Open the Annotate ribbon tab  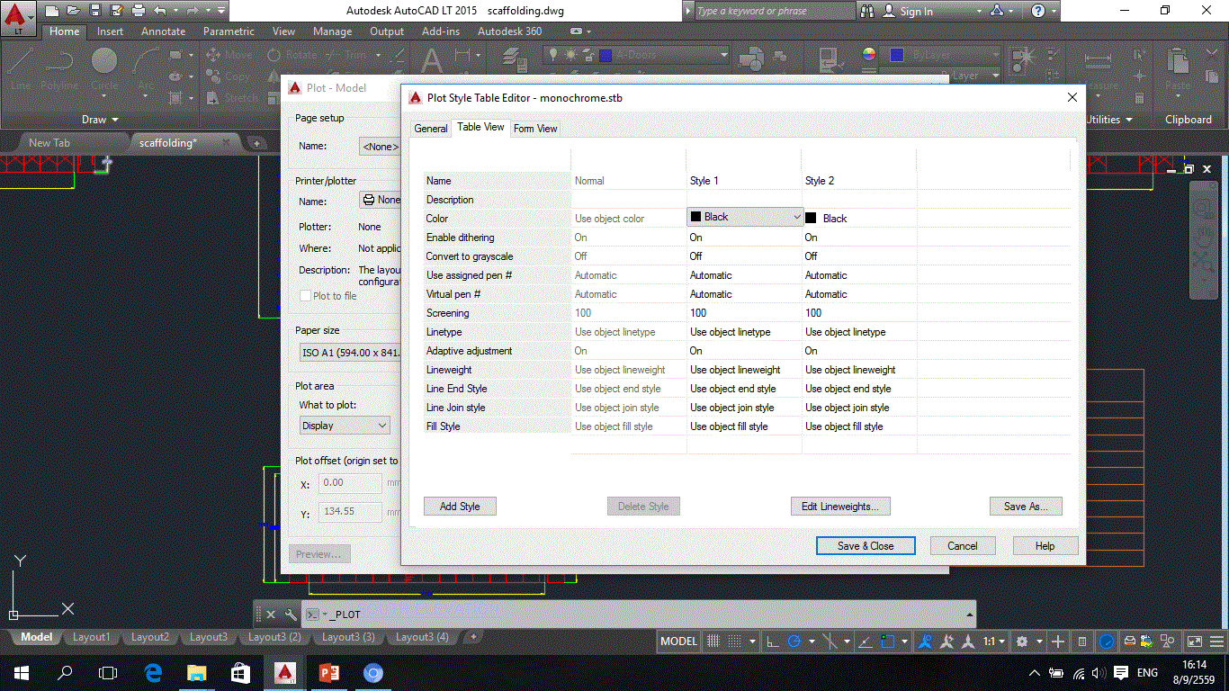[x=163, y=31]
